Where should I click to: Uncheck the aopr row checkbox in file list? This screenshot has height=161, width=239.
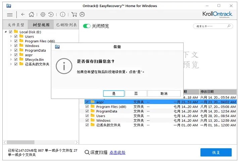tap(87, 102)
